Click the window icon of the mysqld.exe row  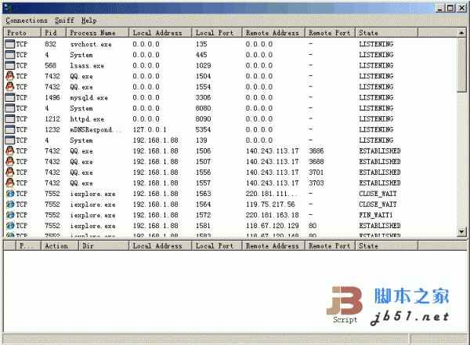point(10,97)
